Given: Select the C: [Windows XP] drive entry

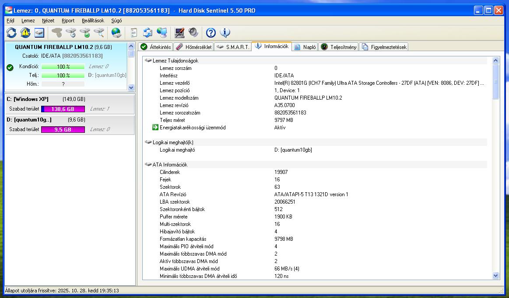Looking at the screenshot, I should pyautogui.click(x=28, y=99).
